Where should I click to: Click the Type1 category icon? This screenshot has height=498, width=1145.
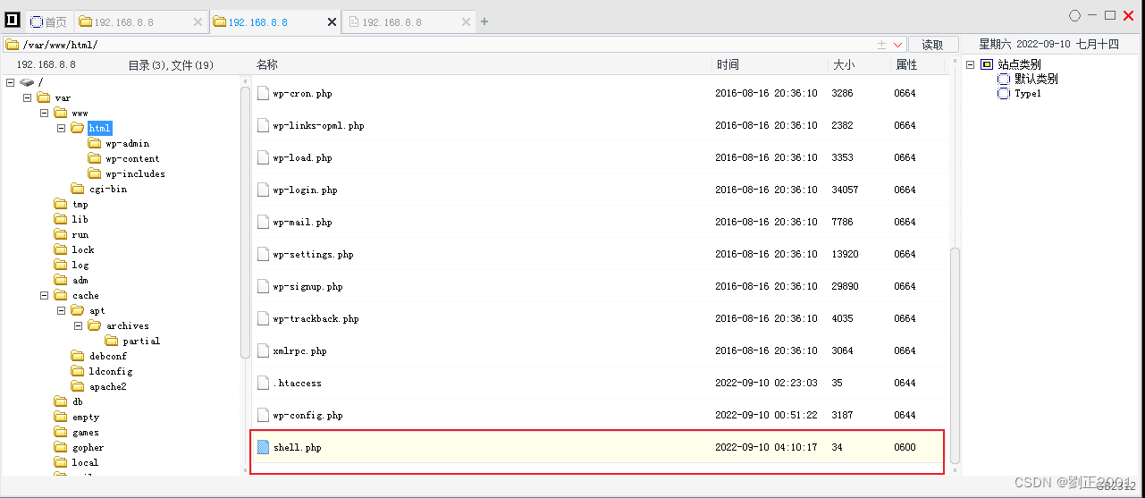tap(1004, 93)
